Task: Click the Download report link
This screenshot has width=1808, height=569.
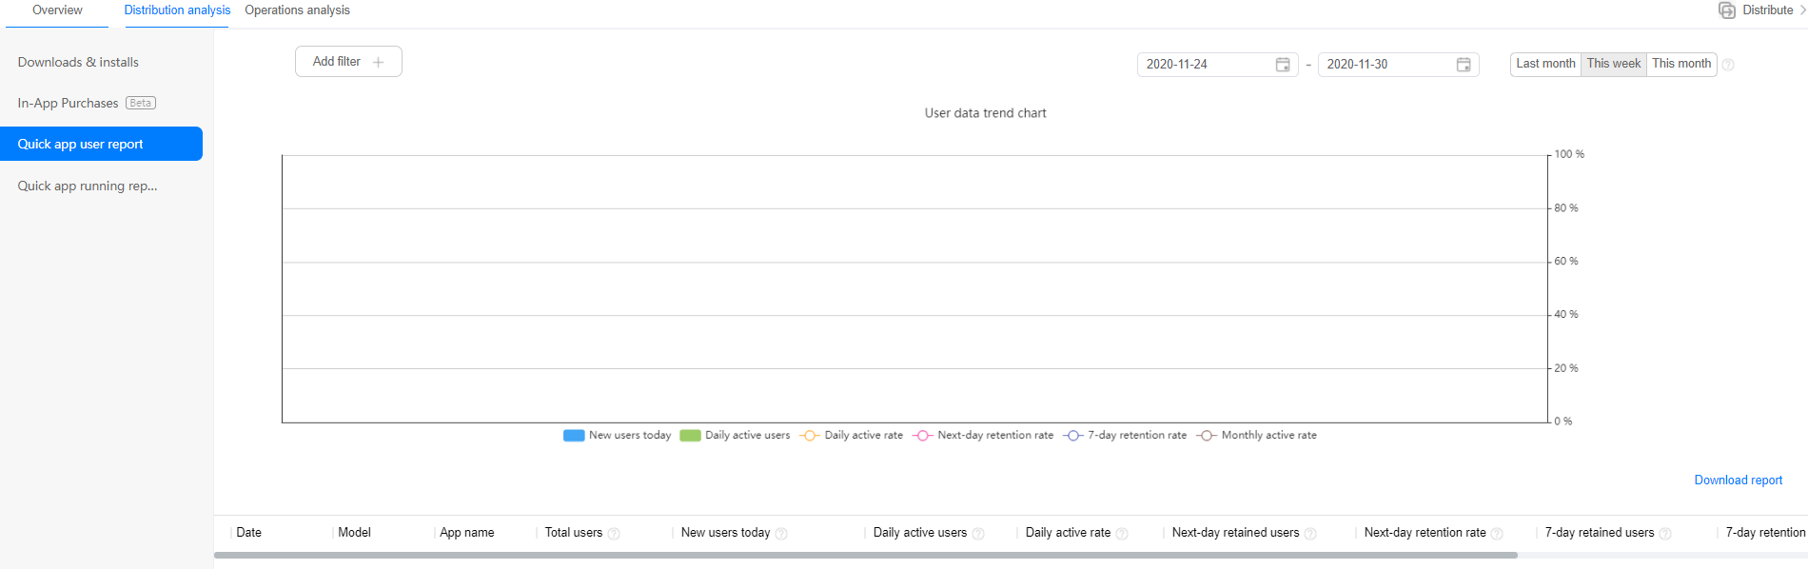Action: pyautogui.click(x=1738, y=481)
